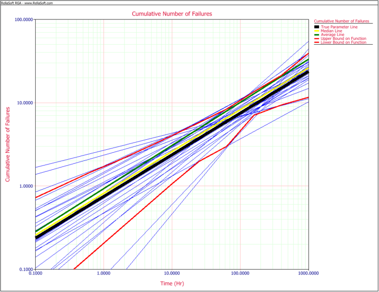This screenshot has width=379, height=292.
Task: Click the 1000.0000 x-axis tick label
Action: click(x=308, y=274)
